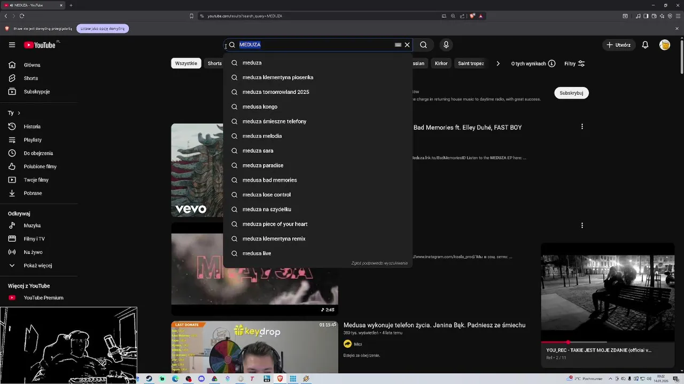Open the vevo Bad Memories thumbnail

coord(197,170)
